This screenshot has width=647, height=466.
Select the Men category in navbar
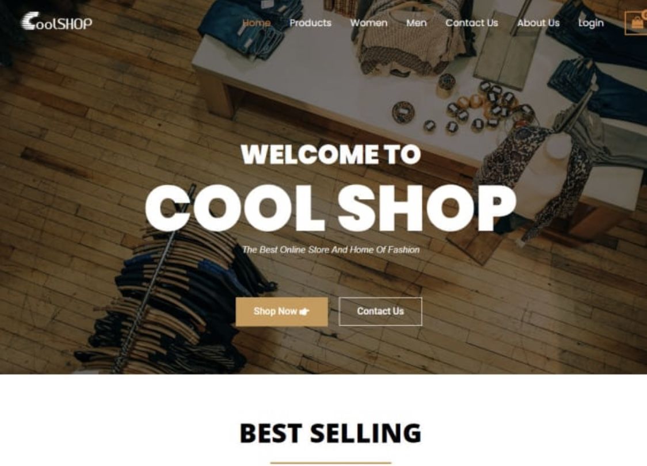416,23
